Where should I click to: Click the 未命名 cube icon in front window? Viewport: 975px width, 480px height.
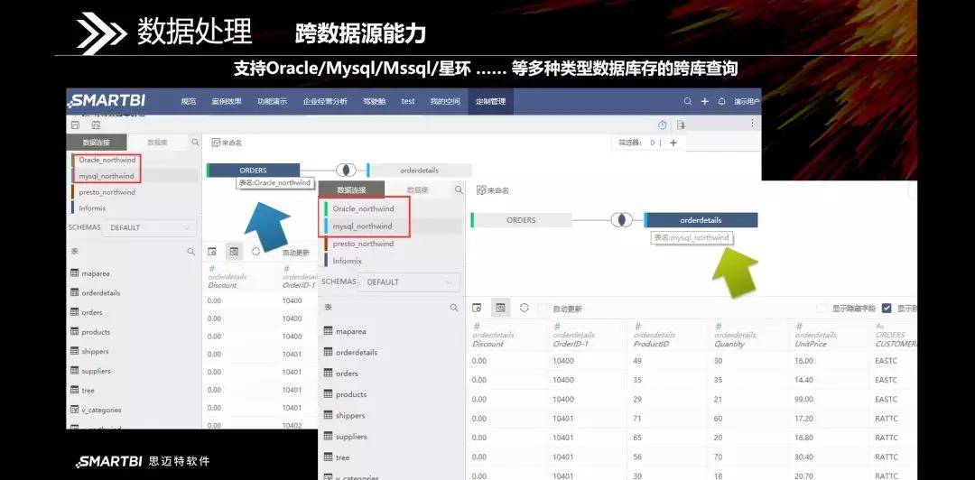480,190
